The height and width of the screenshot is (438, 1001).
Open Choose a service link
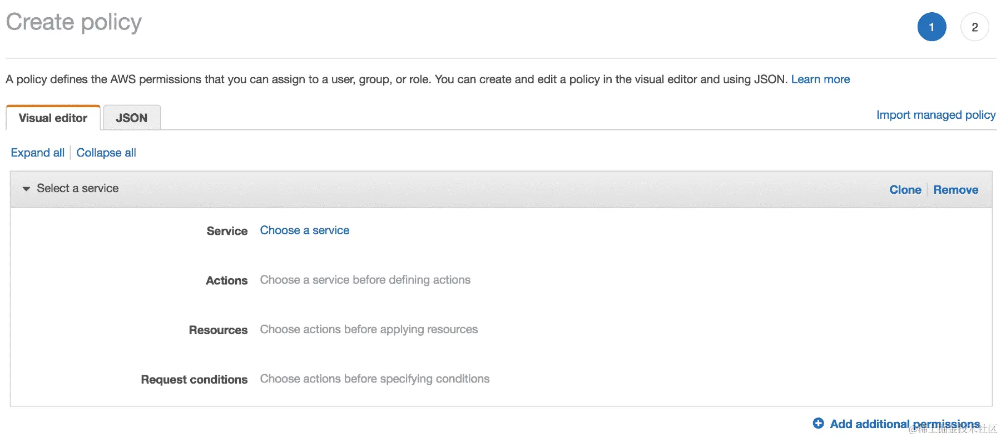[305, 230]
